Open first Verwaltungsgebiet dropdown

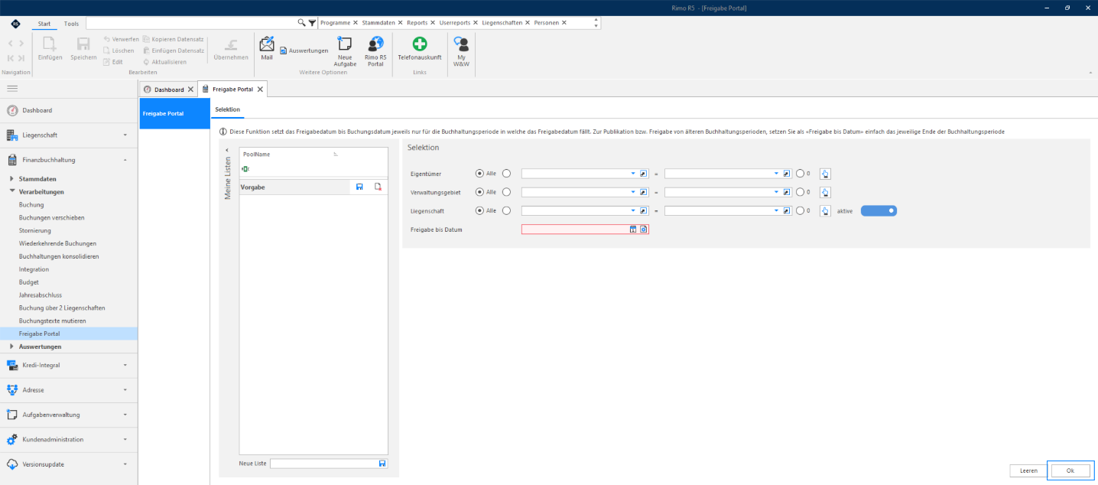(633, 192)
